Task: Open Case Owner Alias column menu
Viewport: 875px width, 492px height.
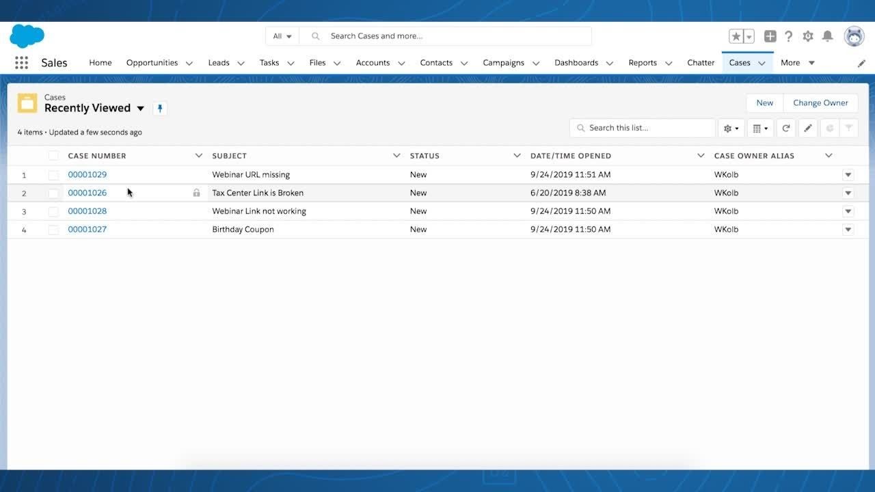Action: (829, 156)
